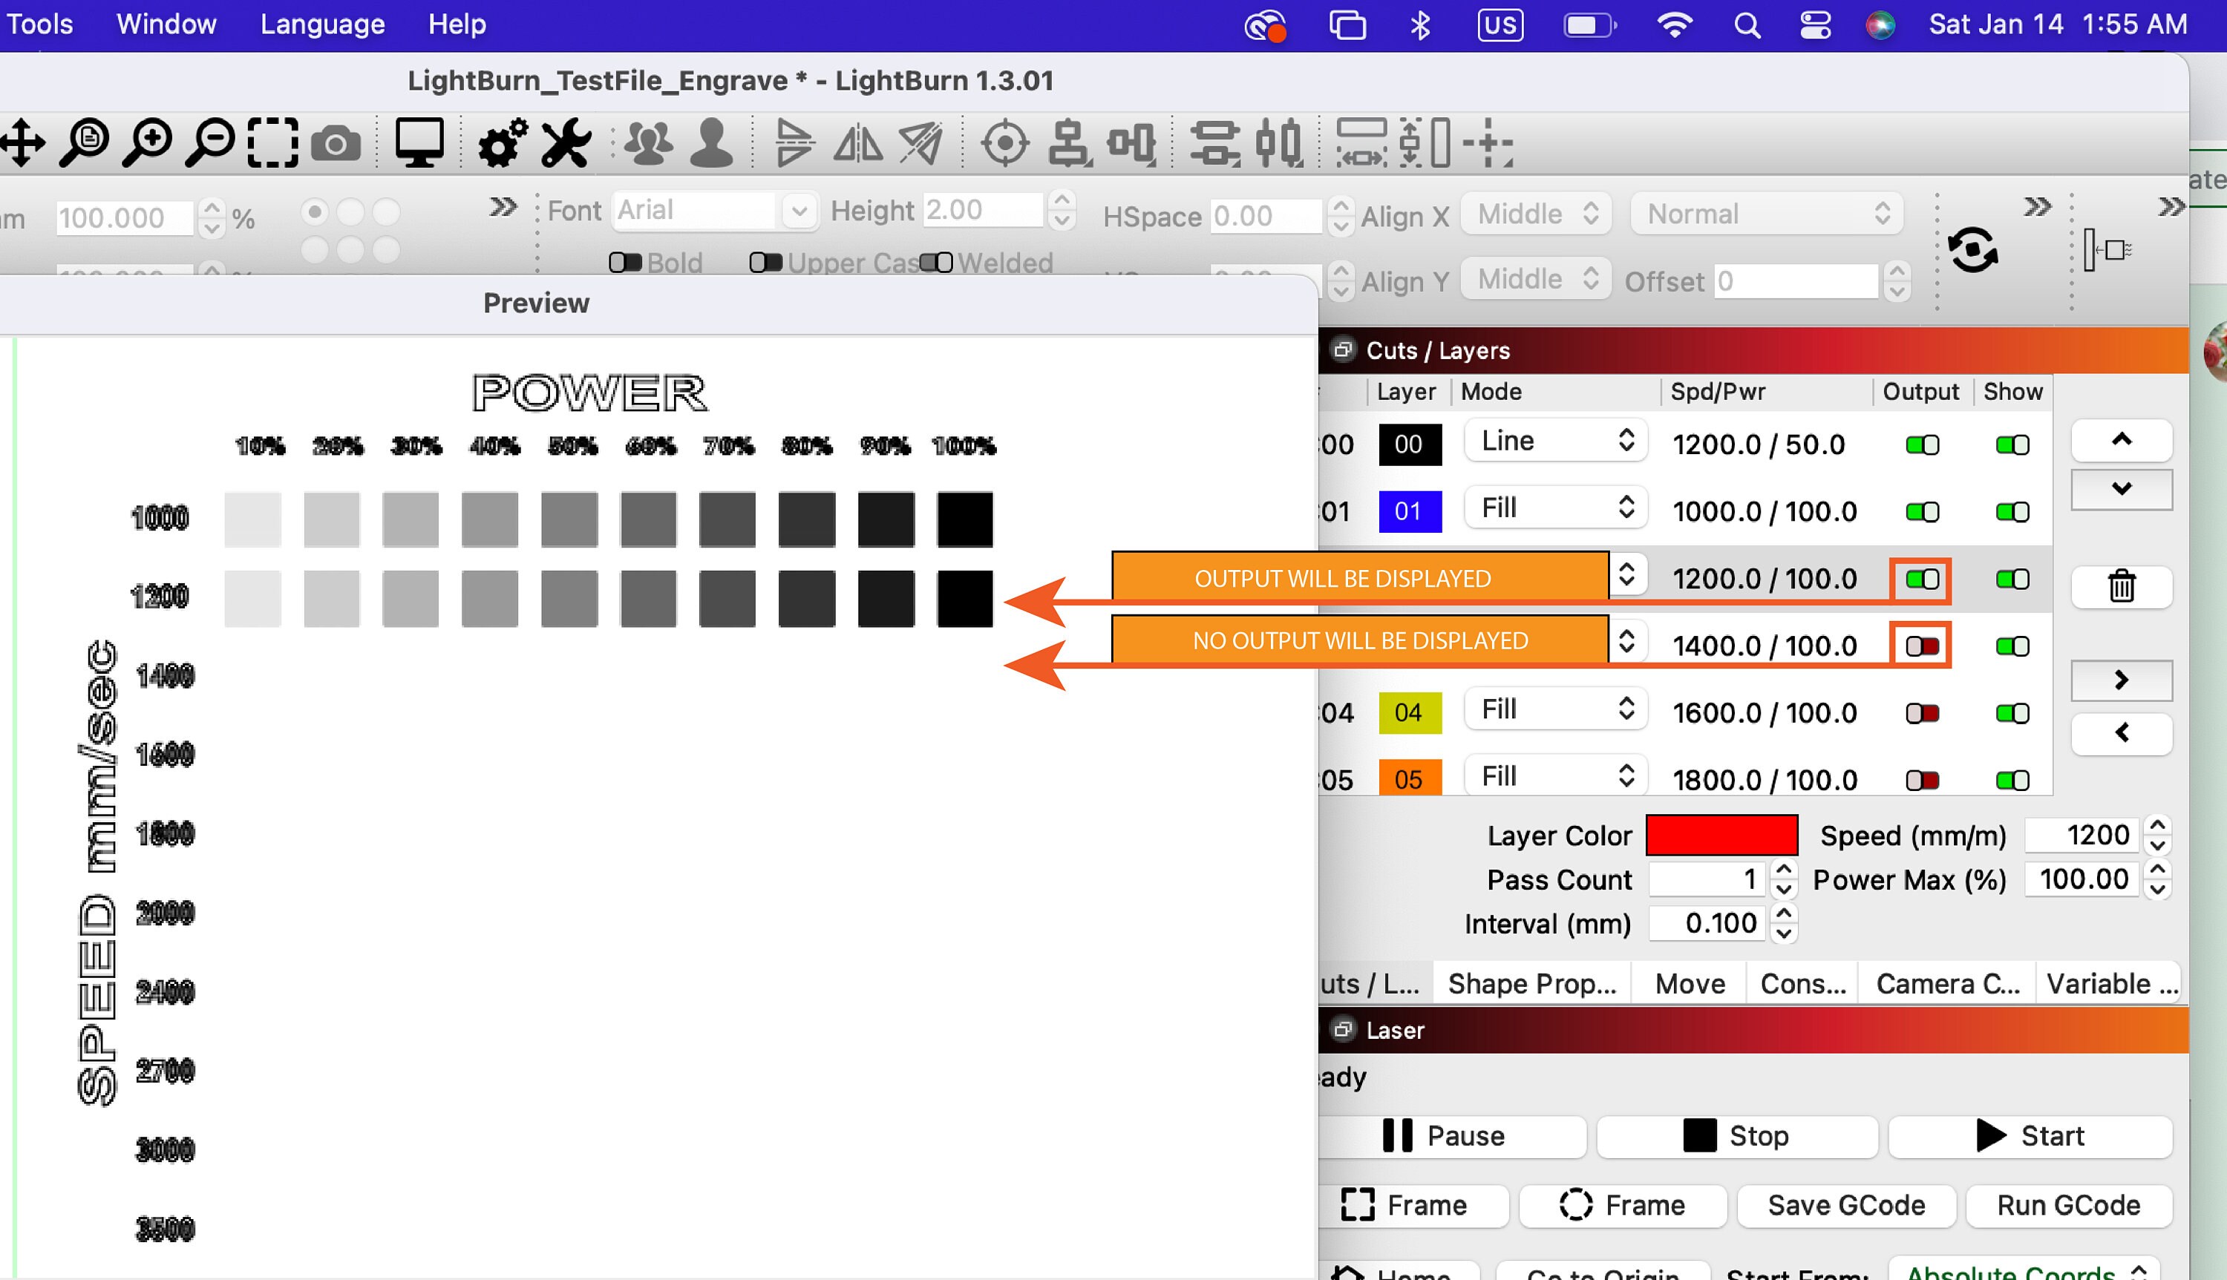Click Save GCode
Image resolution: width=2227 pixels, height=1280 pixels.
(x=1845, y=1204)
